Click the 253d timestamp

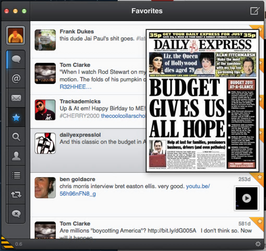244,179
